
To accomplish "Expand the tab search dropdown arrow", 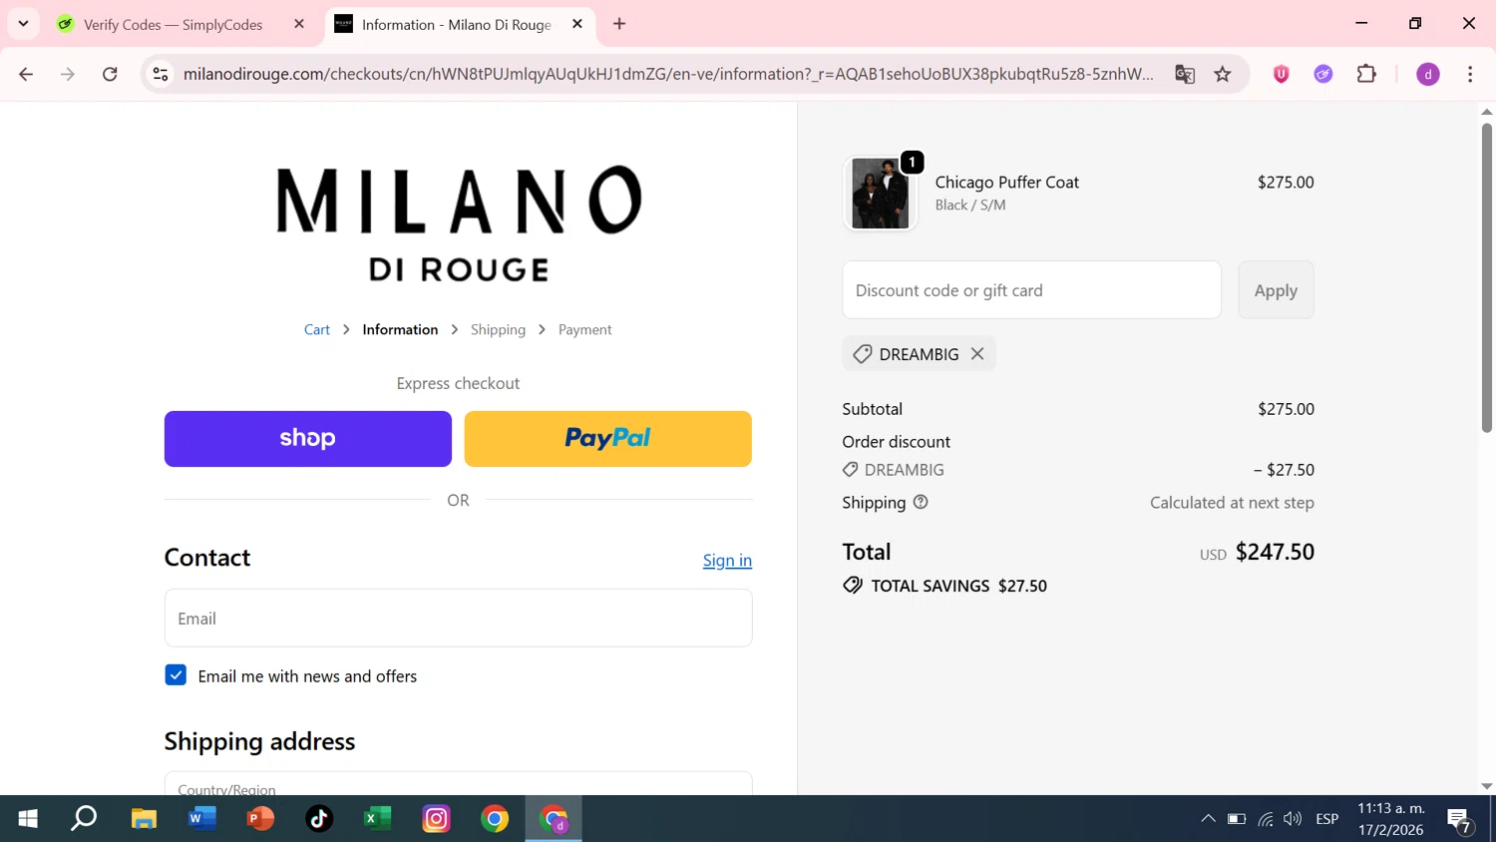I will click(23, 24).
